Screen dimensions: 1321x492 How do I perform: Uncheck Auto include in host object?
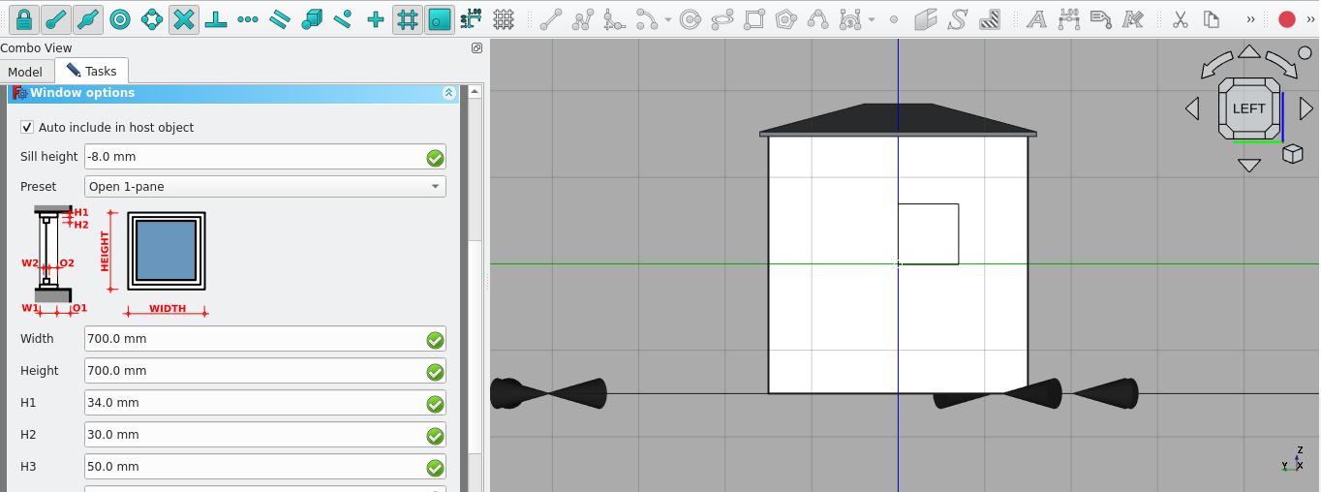27,127
